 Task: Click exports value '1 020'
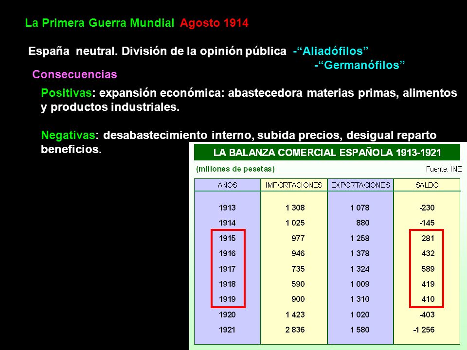coord(360,315)
